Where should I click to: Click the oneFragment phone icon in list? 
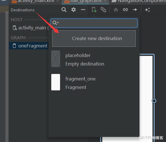point(14,46)
